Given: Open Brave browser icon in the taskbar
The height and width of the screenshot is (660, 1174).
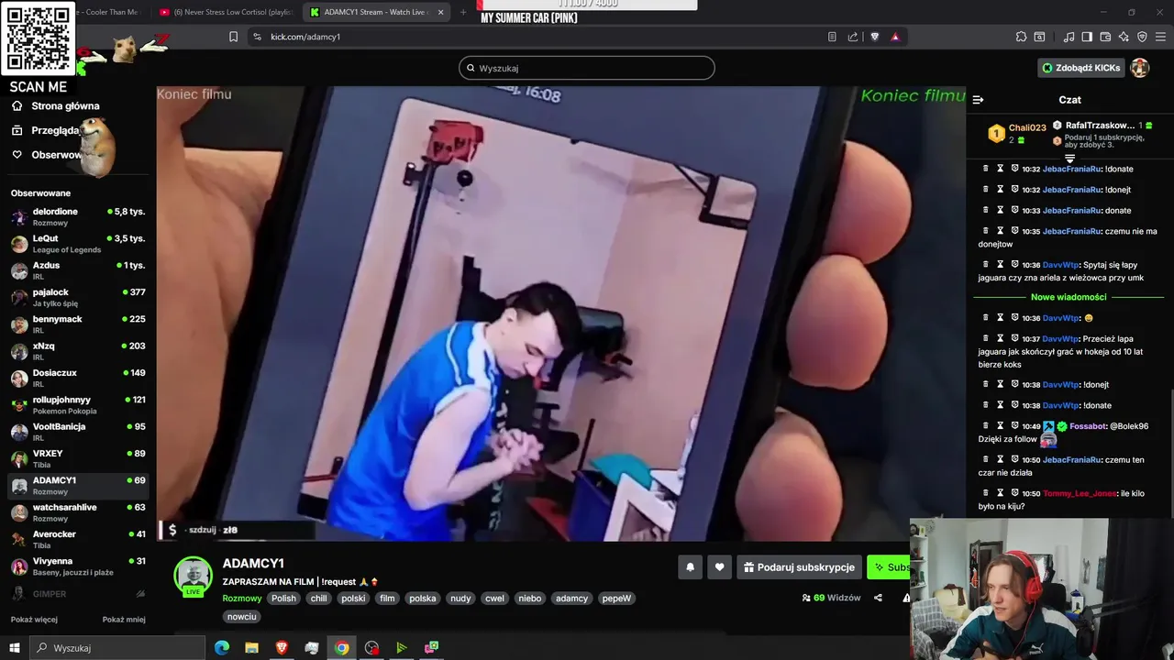Looking at the screenshot, I should click(x=282, y=648).
